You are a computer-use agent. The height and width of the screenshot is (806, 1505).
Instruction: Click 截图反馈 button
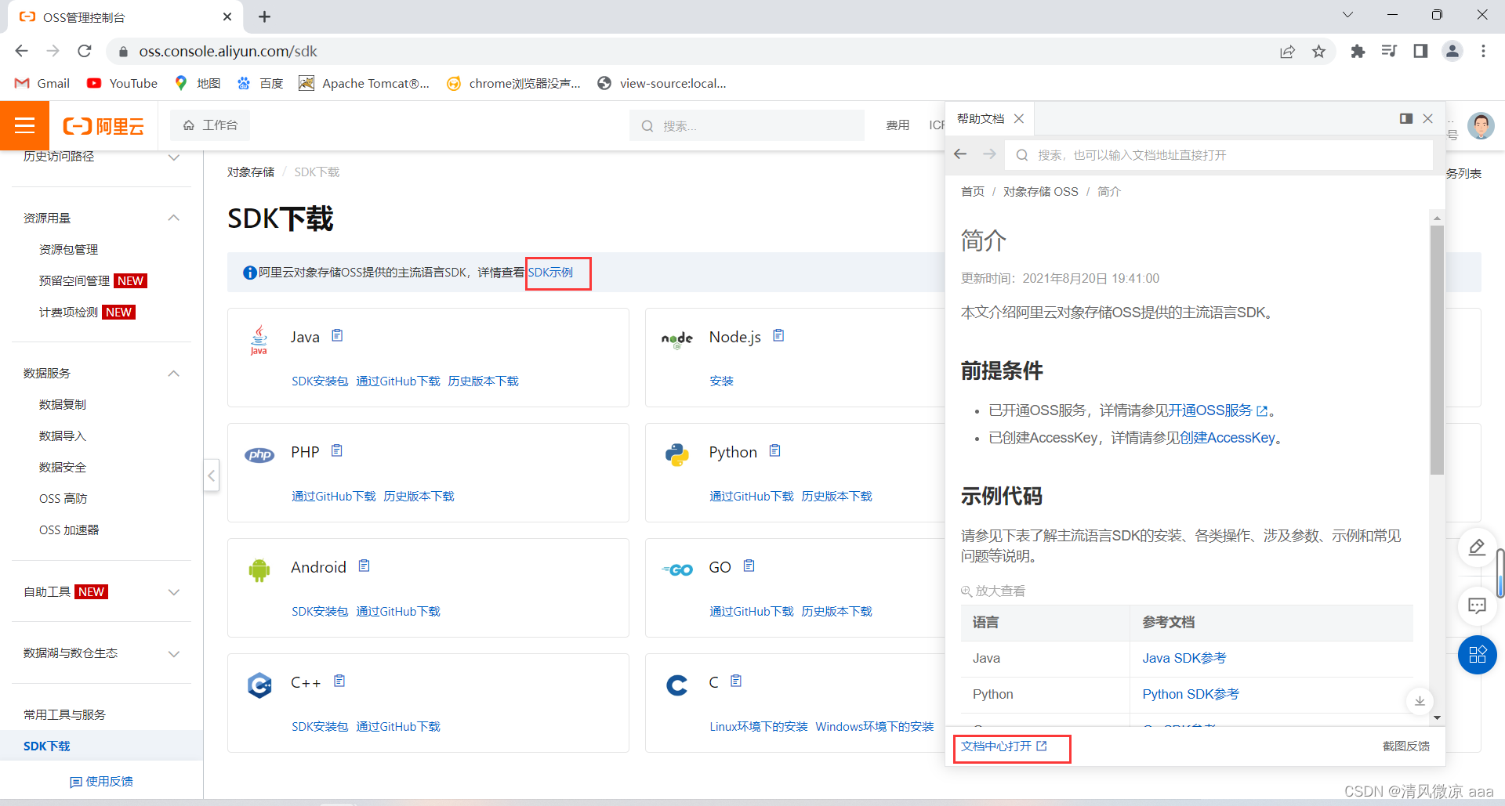pos(1406,746)
